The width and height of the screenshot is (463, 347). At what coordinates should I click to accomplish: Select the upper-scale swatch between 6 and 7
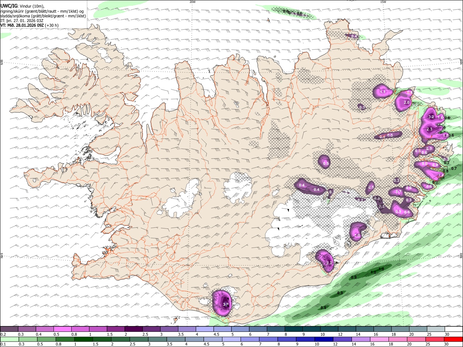(258, 329)
